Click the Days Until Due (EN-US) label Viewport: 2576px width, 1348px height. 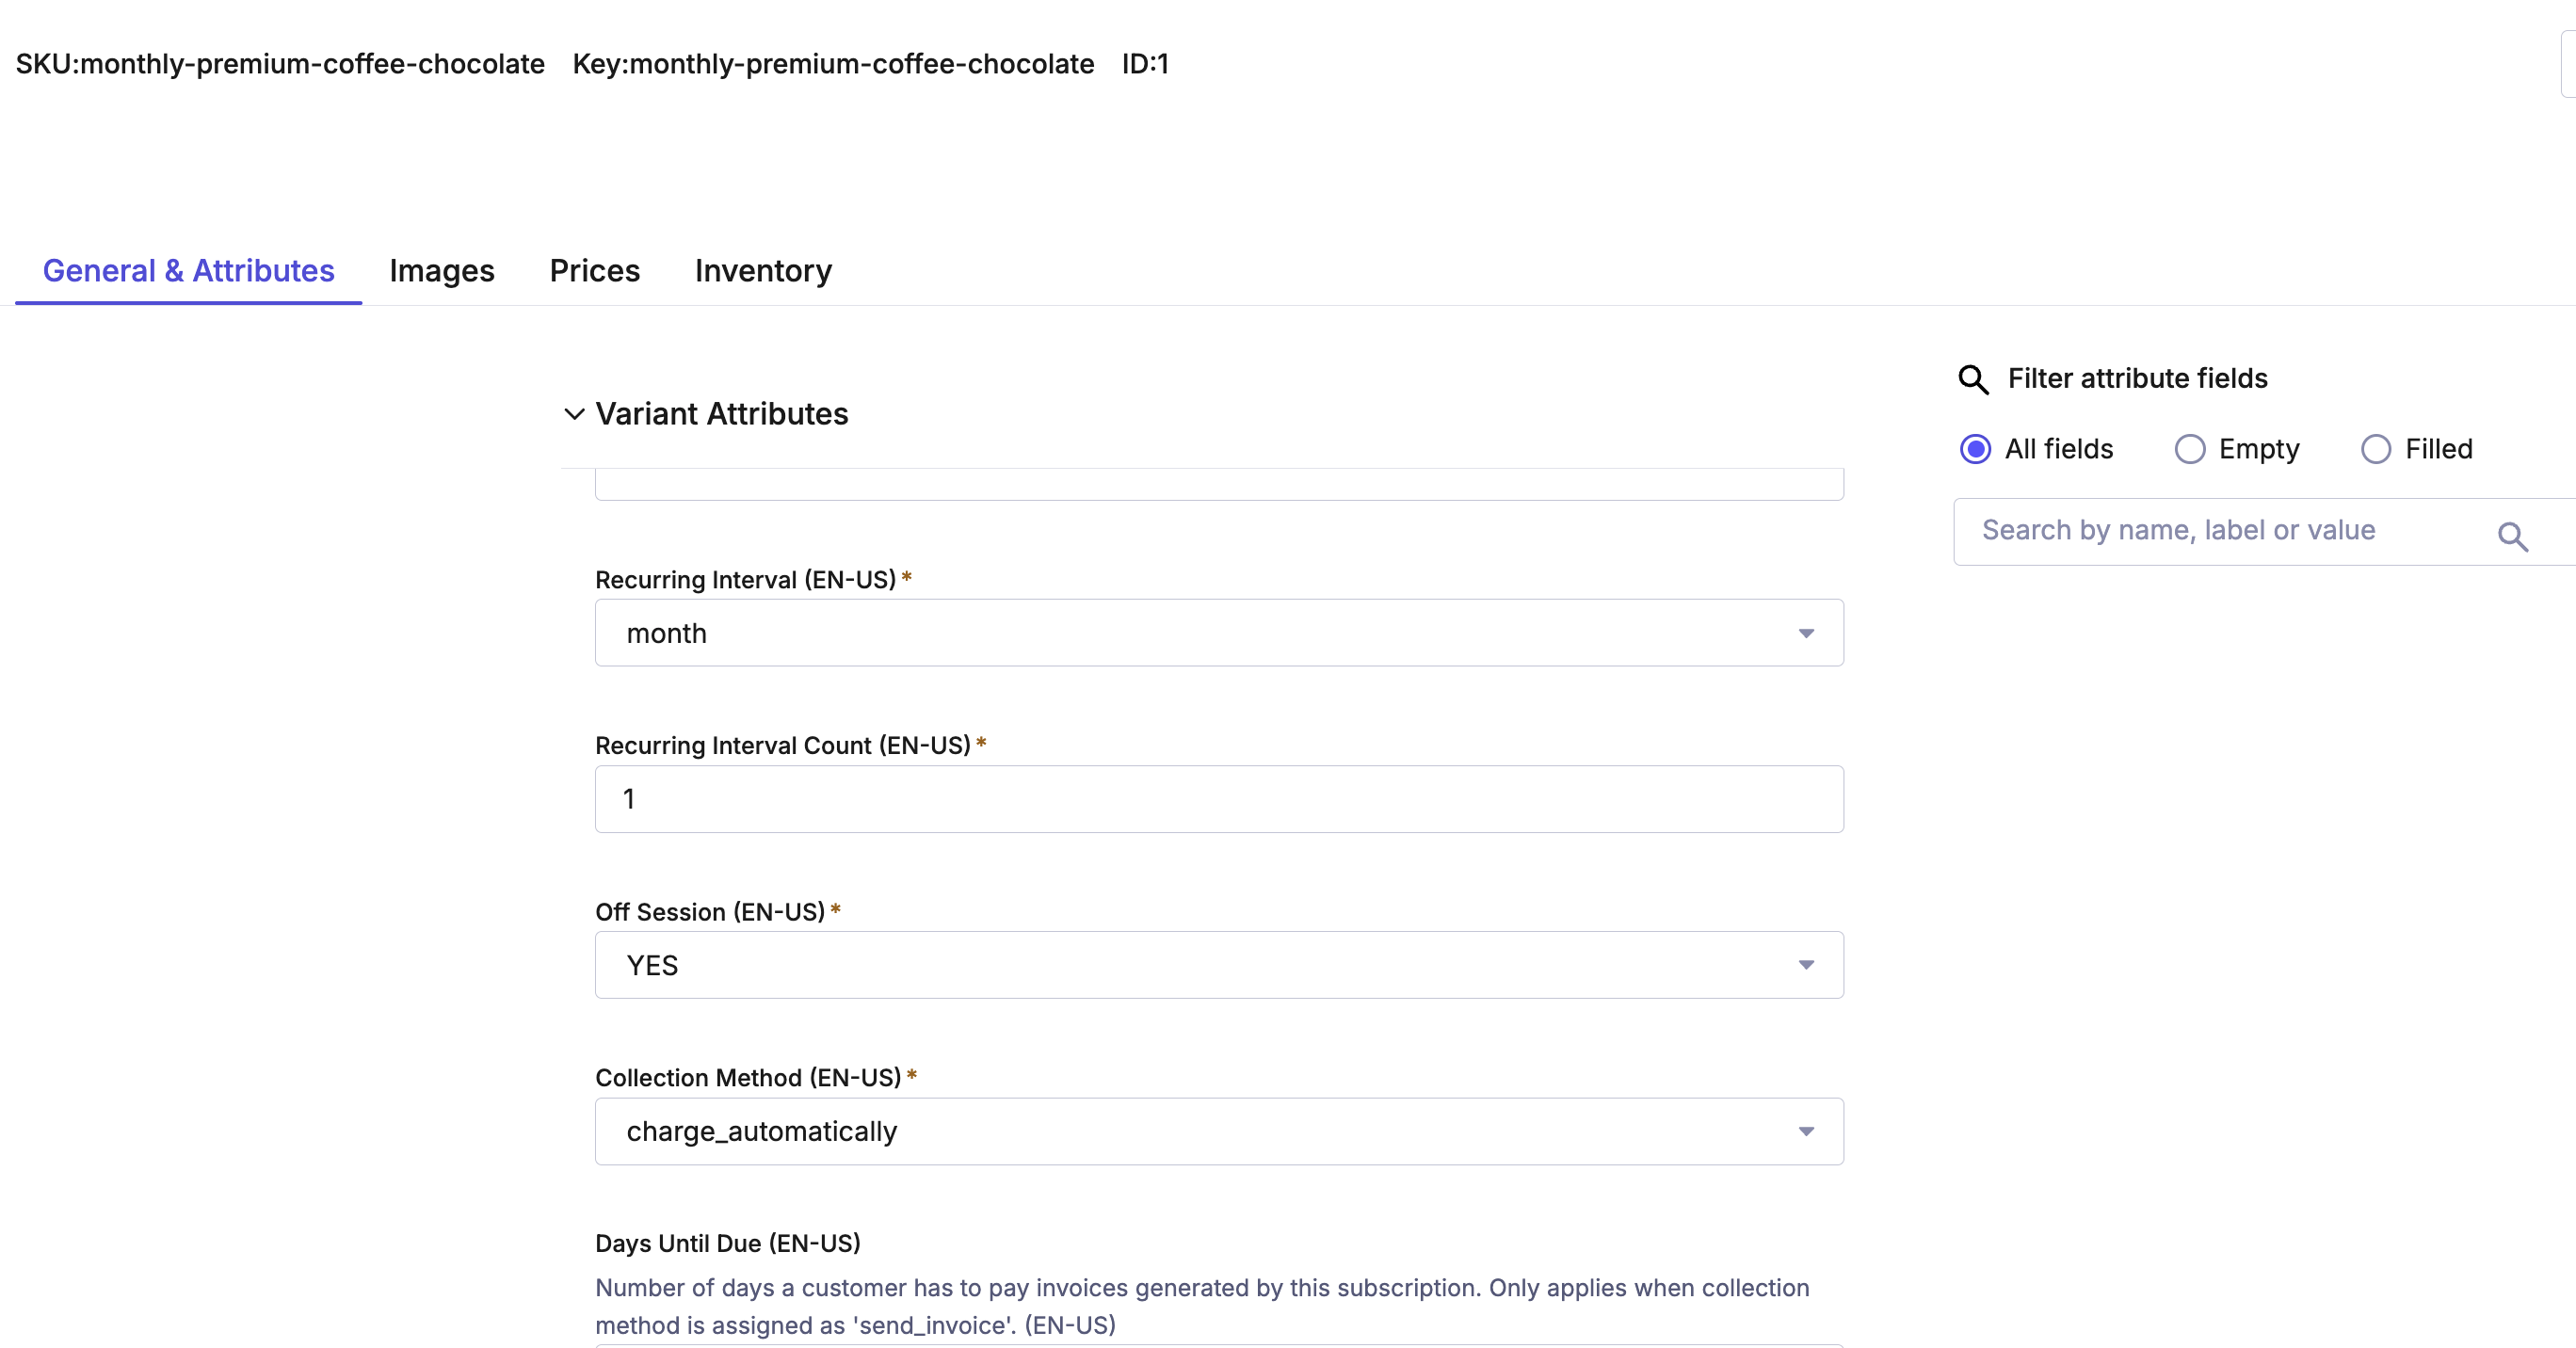pos(728,1243)
